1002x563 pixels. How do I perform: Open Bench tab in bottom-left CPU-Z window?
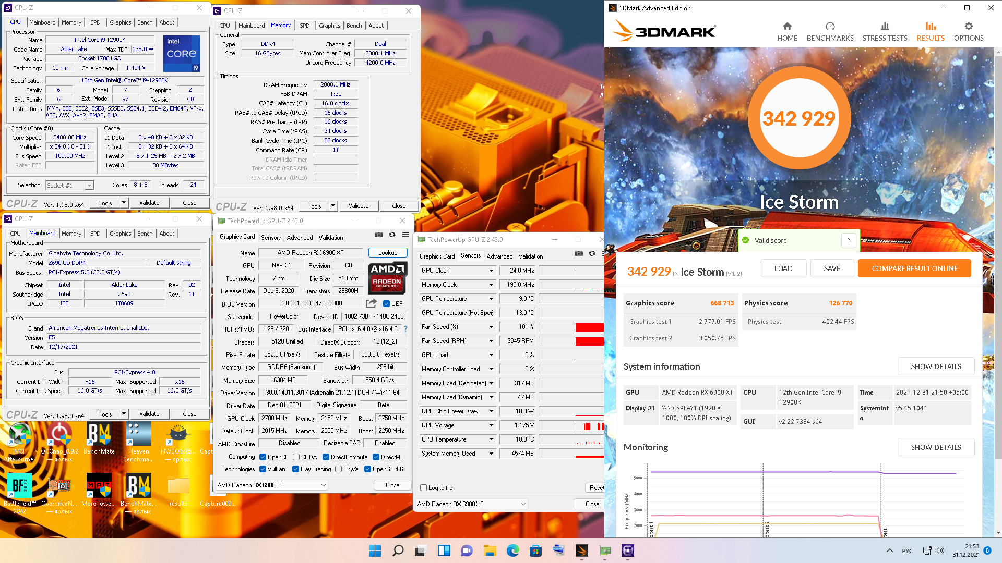(x=145, y=234)
